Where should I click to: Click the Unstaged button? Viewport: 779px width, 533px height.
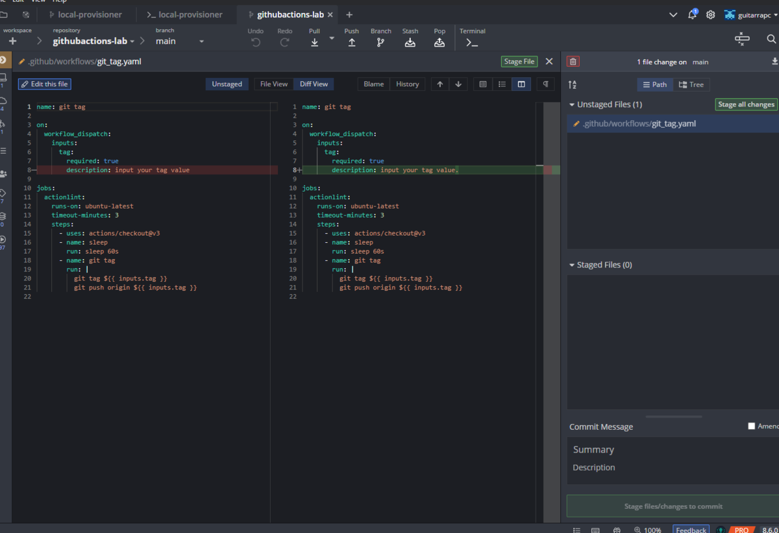[x=227, y=84]
